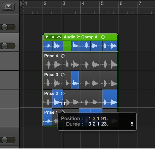Open the drop-down button left of the ruler

8,7
